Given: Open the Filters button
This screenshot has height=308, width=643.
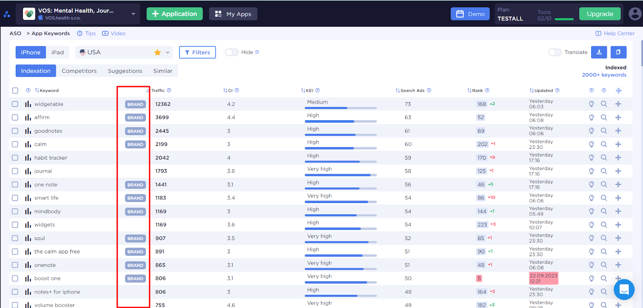Looking at the screenshot, I should coord(197,52).
